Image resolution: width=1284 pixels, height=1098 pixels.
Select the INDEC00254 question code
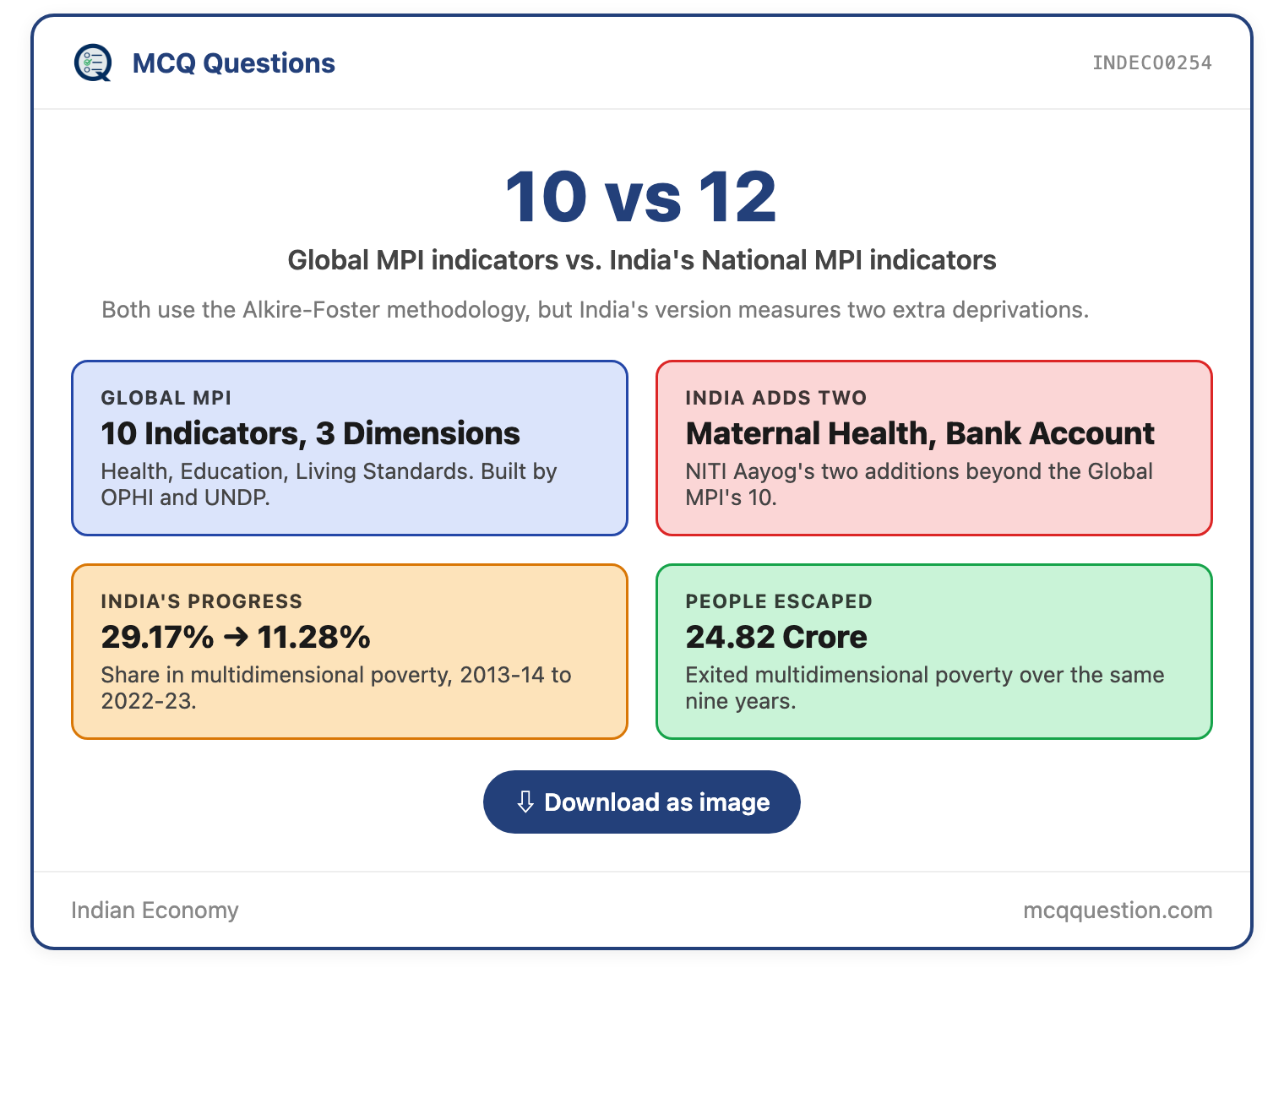(x=1152, y=63)
